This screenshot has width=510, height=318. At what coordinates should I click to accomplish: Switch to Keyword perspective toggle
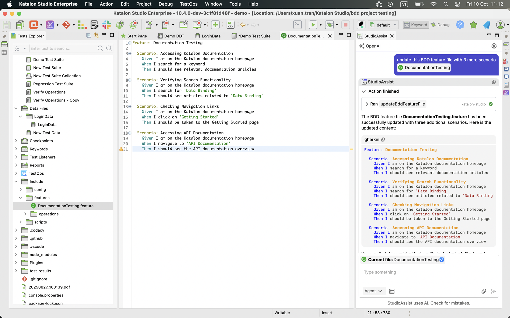[416, 25]
